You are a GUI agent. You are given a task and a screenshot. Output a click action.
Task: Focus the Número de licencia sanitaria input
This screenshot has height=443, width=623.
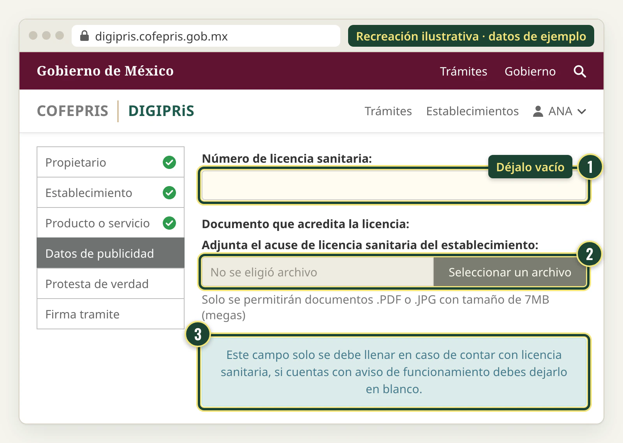(x=394, y=186)
